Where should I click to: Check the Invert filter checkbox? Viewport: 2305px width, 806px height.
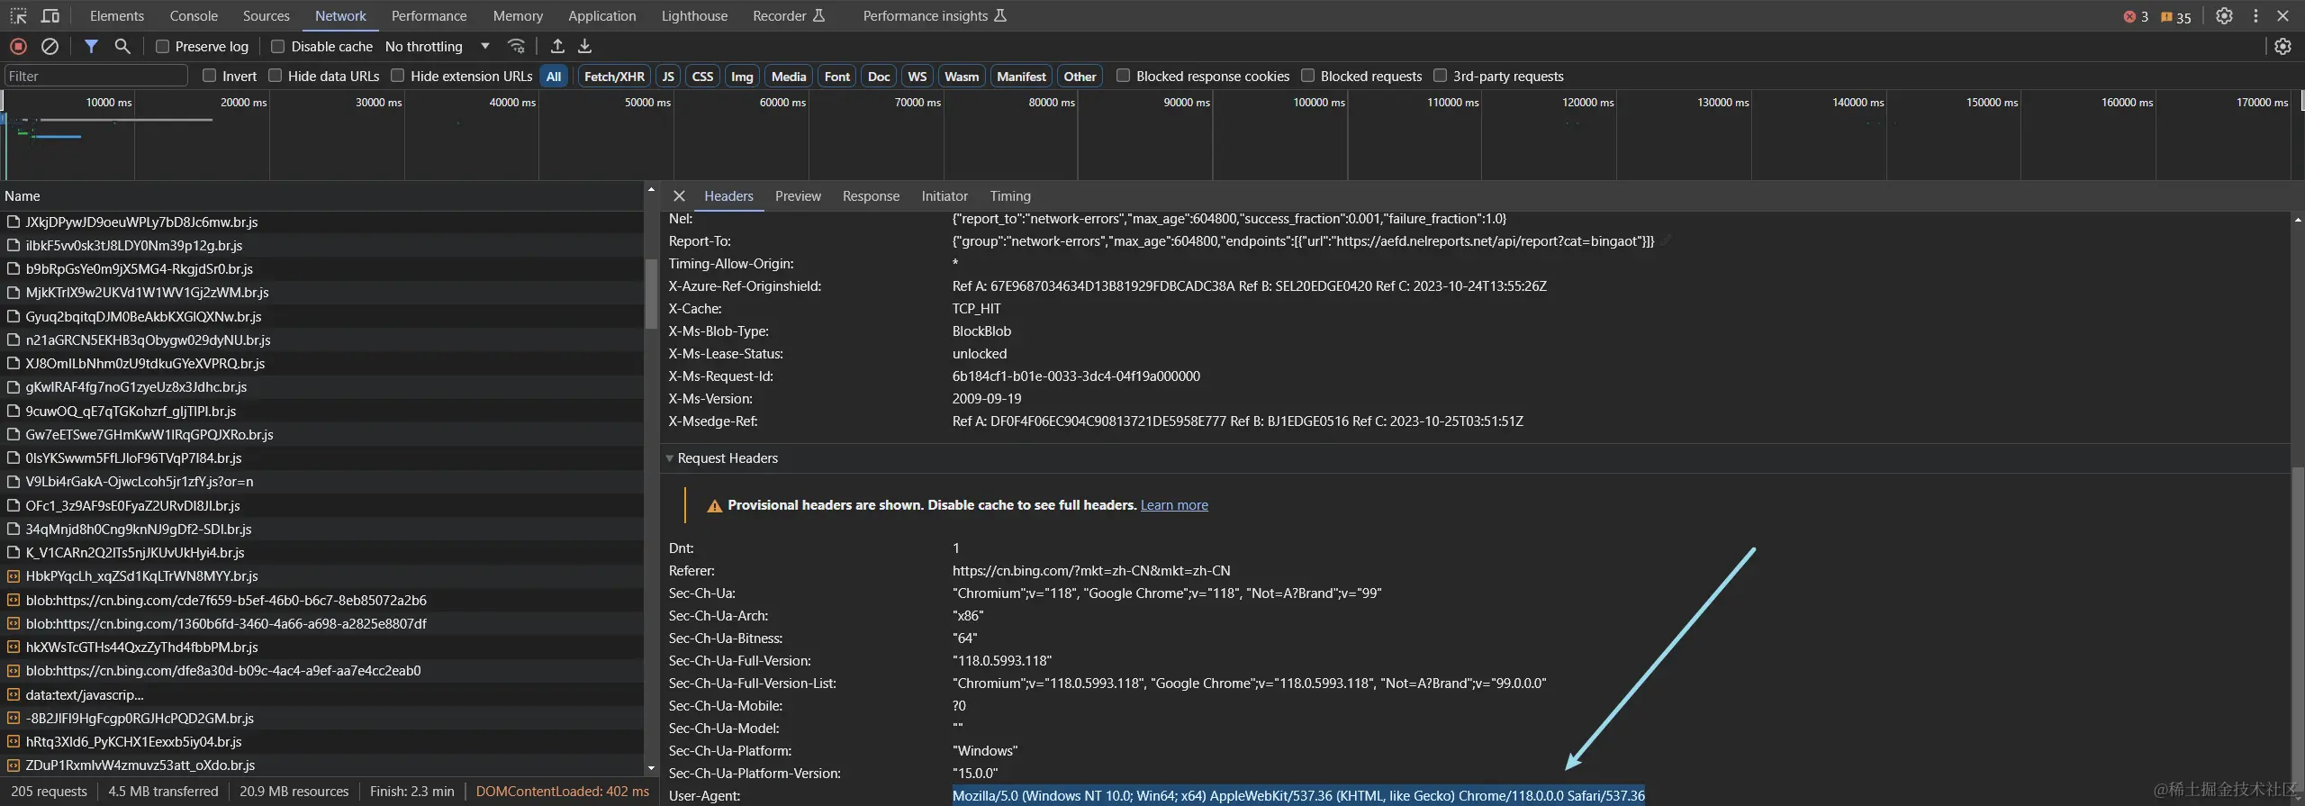pyautogui.click(x=210, y=76)
